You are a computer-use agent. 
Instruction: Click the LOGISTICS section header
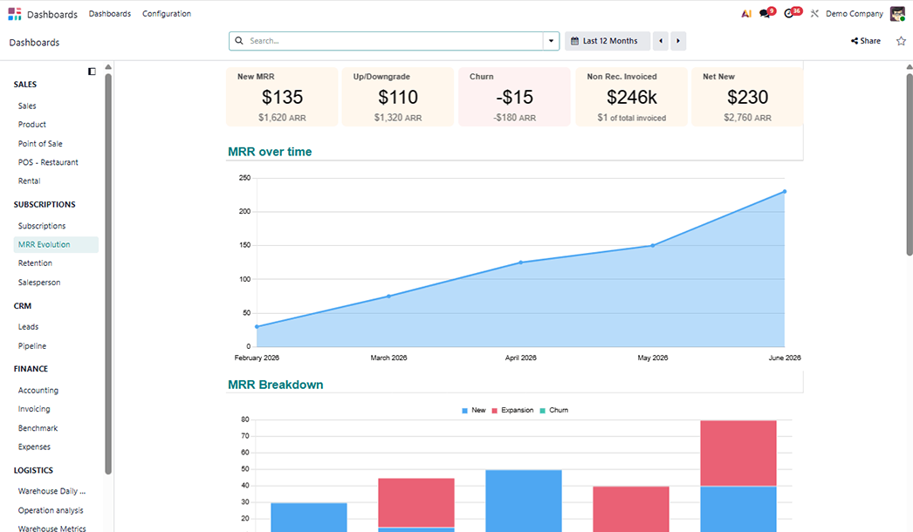tap(33, 470)
